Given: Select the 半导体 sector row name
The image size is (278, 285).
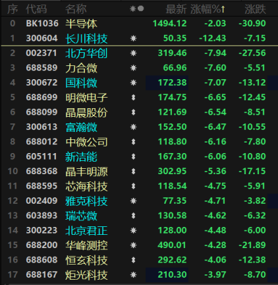Looking at the screenshot, I should click(81, 24).
